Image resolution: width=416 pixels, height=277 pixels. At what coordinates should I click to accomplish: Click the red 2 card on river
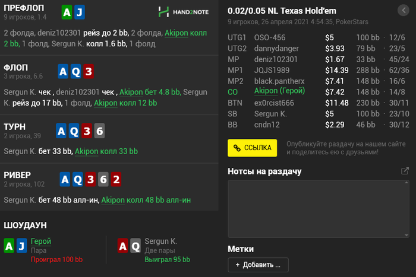pyautogui.click(x=116, y=179)
